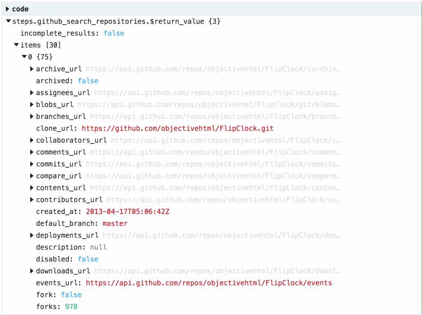Expand the branches_url entry
The height and width of the screenshot is (315, 422).
(32, 116)
